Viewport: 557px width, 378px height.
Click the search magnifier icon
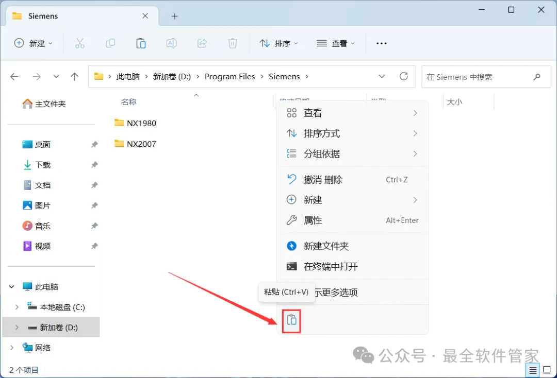point(537,77)
